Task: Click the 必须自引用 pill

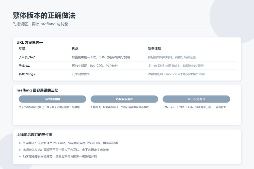Action: coord(53,99)
